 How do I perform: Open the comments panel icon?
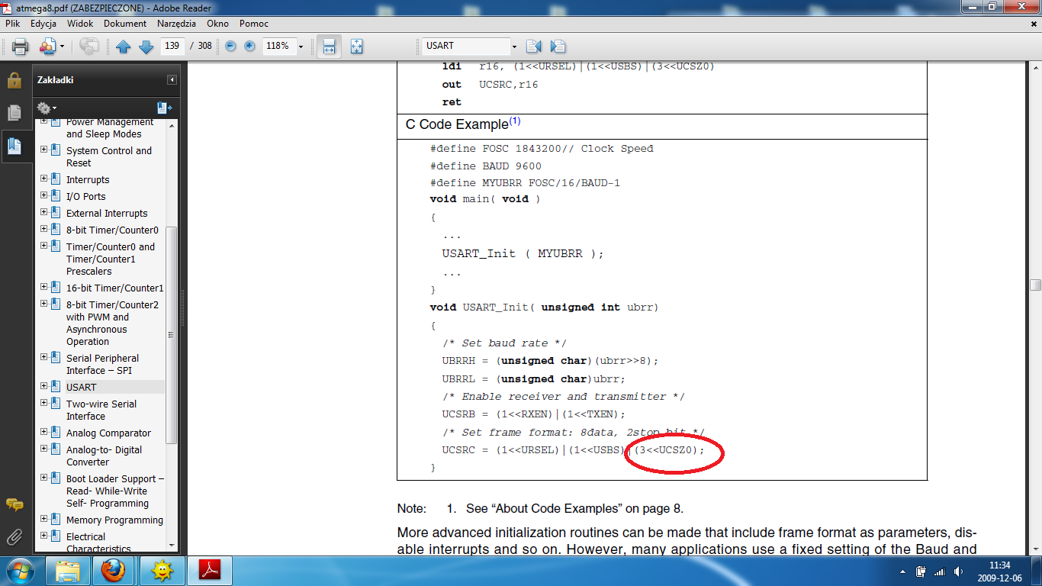click(x=14, y=504)
